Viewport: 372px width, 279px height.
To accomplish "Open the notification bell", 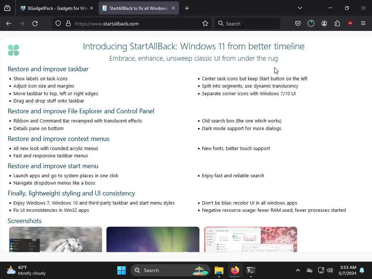I will click(362, 270).
